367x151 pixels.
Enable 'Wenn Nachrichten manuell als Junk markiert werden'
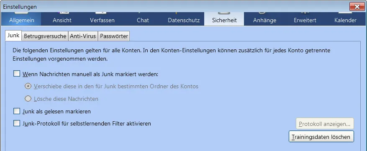point(17,74)
